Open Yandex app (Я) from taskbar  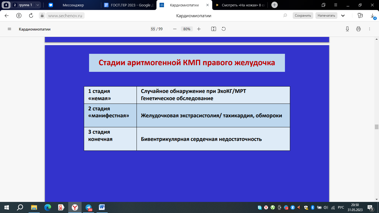pos(61,207)
